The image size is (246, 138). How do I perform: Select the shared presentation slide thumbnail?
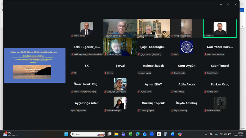[x=35, y=65]
